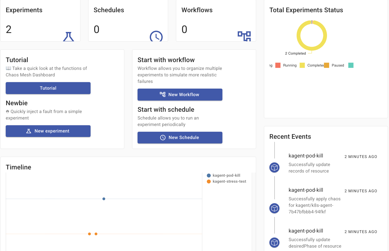
Task: Click cube icon beside 'update desiredPhase' event
Action: 274,242
